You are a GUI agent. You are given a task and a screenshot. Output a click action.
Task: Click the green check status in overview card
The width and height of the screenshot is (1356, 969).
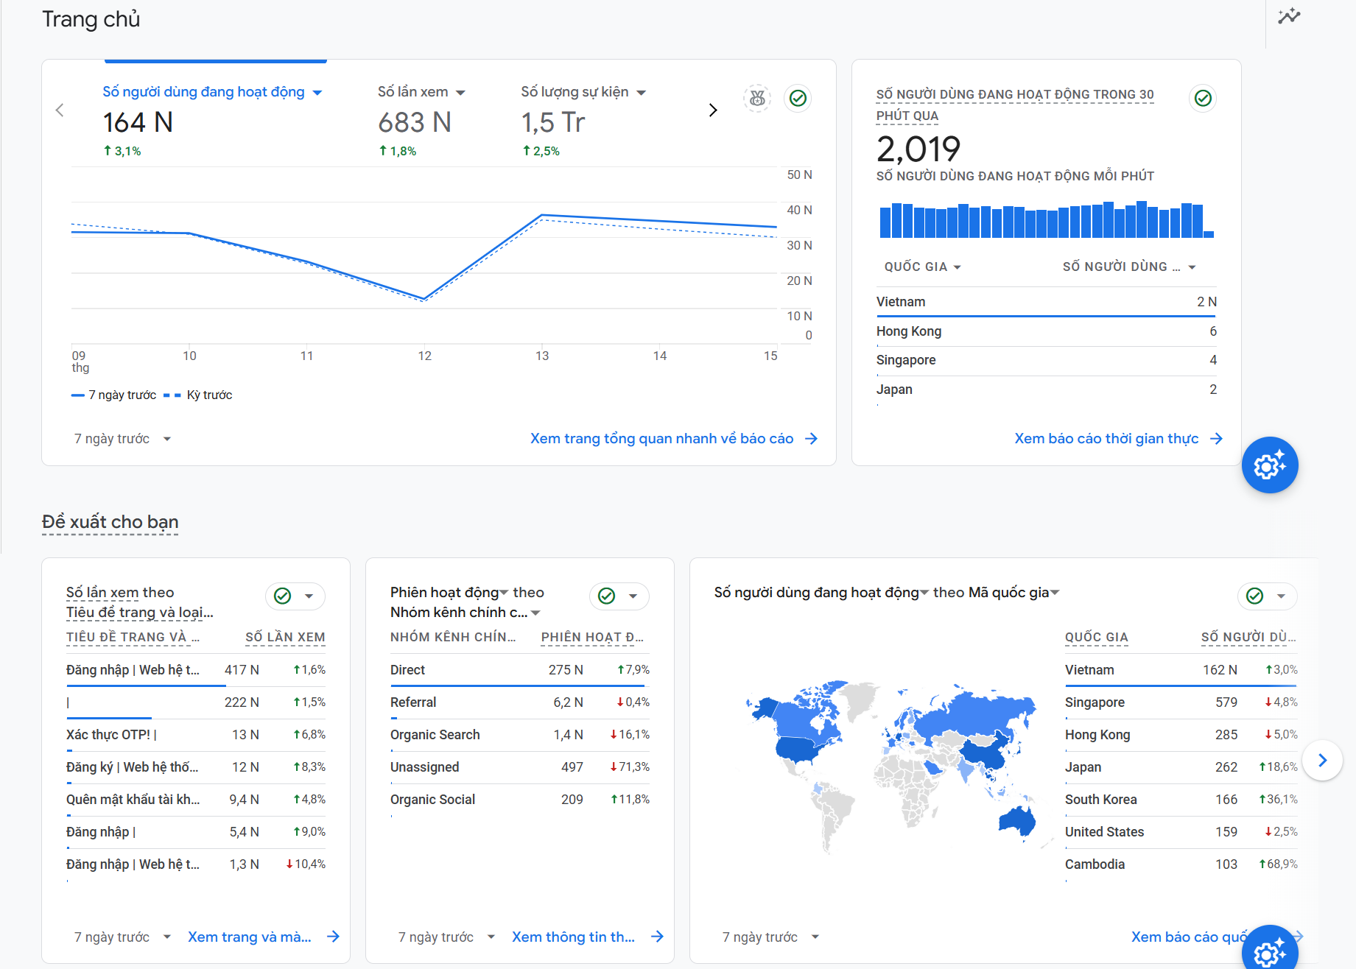[x=798, y=98]
